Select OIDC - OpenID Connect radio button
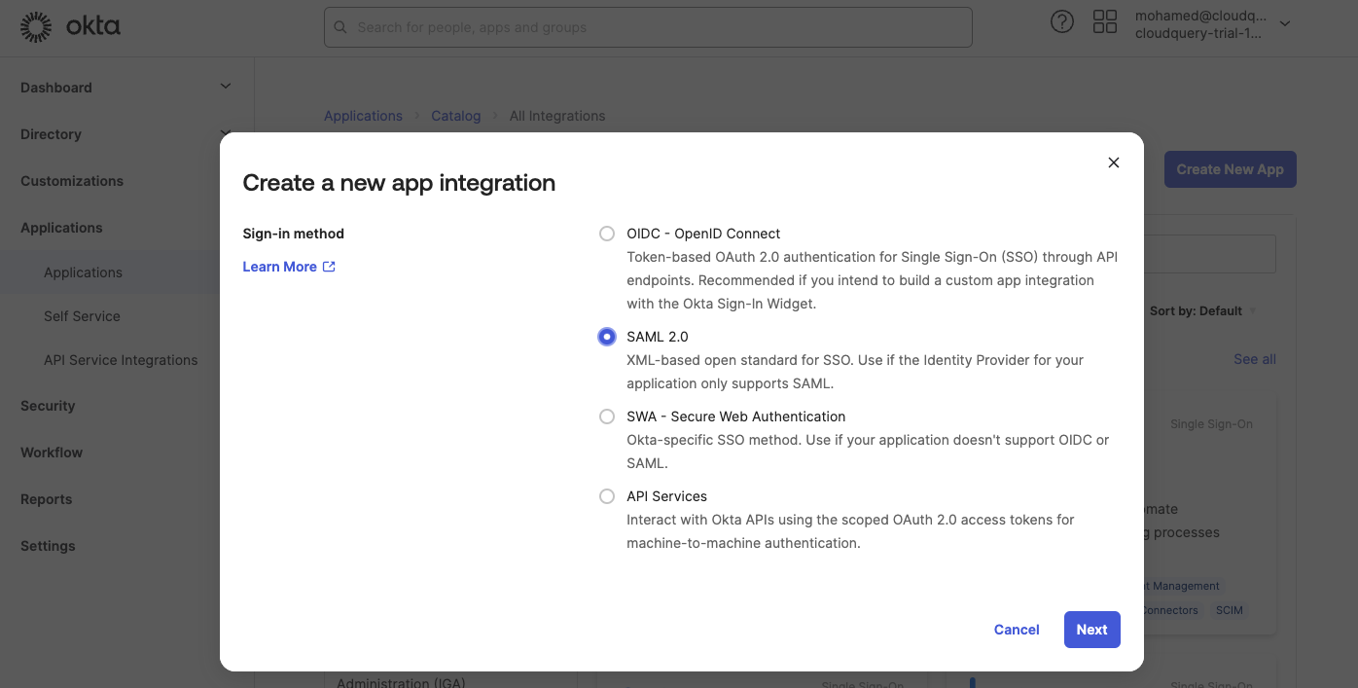1358x688 pixels. click(x=607, y=234)
